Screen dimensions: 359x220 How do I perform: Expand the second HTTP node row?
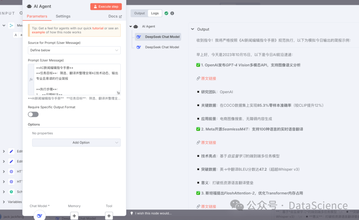tap(4, 182)
